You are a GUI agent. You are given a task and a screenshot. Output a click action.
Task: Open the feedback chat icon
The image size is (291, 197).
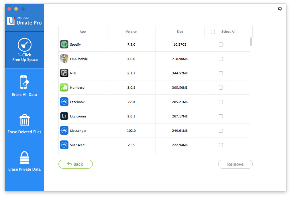(x=280, y=9)
